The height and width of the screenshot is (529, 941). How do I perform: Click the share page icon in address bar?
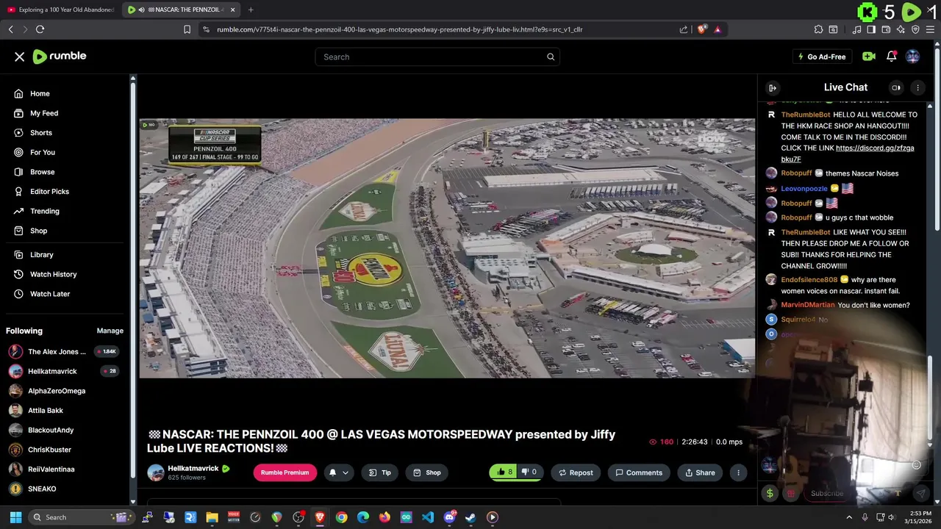pos(684,29)
